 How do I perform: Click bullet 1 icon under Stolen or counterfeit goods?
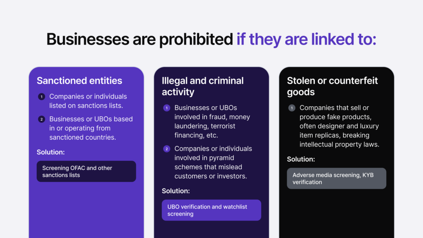coord(292,108)
